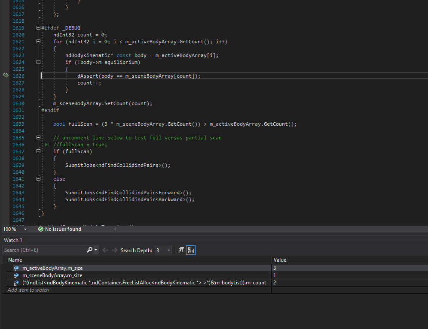Click the green 'No issues found' checkmark icon
Image resolution: width=428 pixels, height=329 pixels.
pos(41,229)
